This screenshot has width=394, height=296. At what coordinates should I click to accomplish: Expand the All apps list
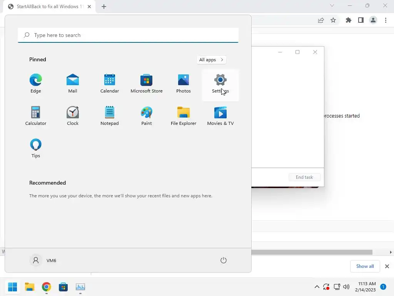pyautogui.click(x=211, y=60)
